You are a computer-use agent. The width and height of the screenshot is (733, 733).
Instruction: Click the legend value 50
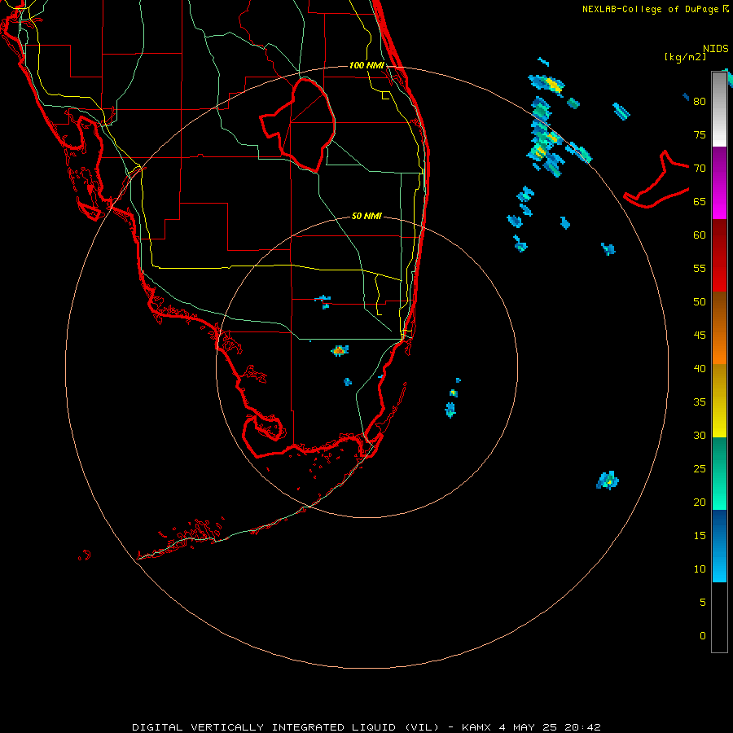coord(700,301)
